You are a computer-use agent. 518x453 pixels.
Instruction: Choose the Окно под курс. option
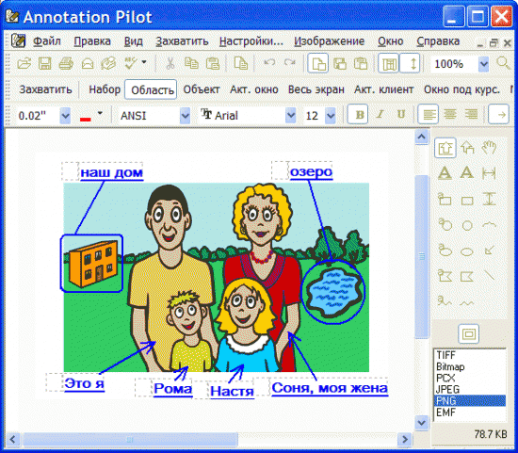point(461,89)
